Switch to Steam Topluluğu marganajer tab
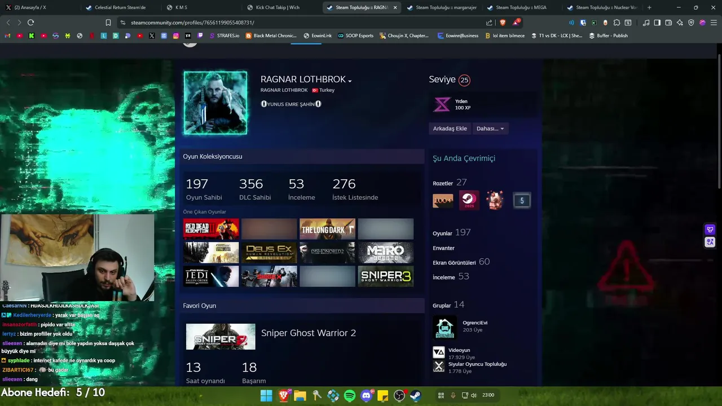Image resolution: width=722 pixels, height=406 pixels. 442,7
